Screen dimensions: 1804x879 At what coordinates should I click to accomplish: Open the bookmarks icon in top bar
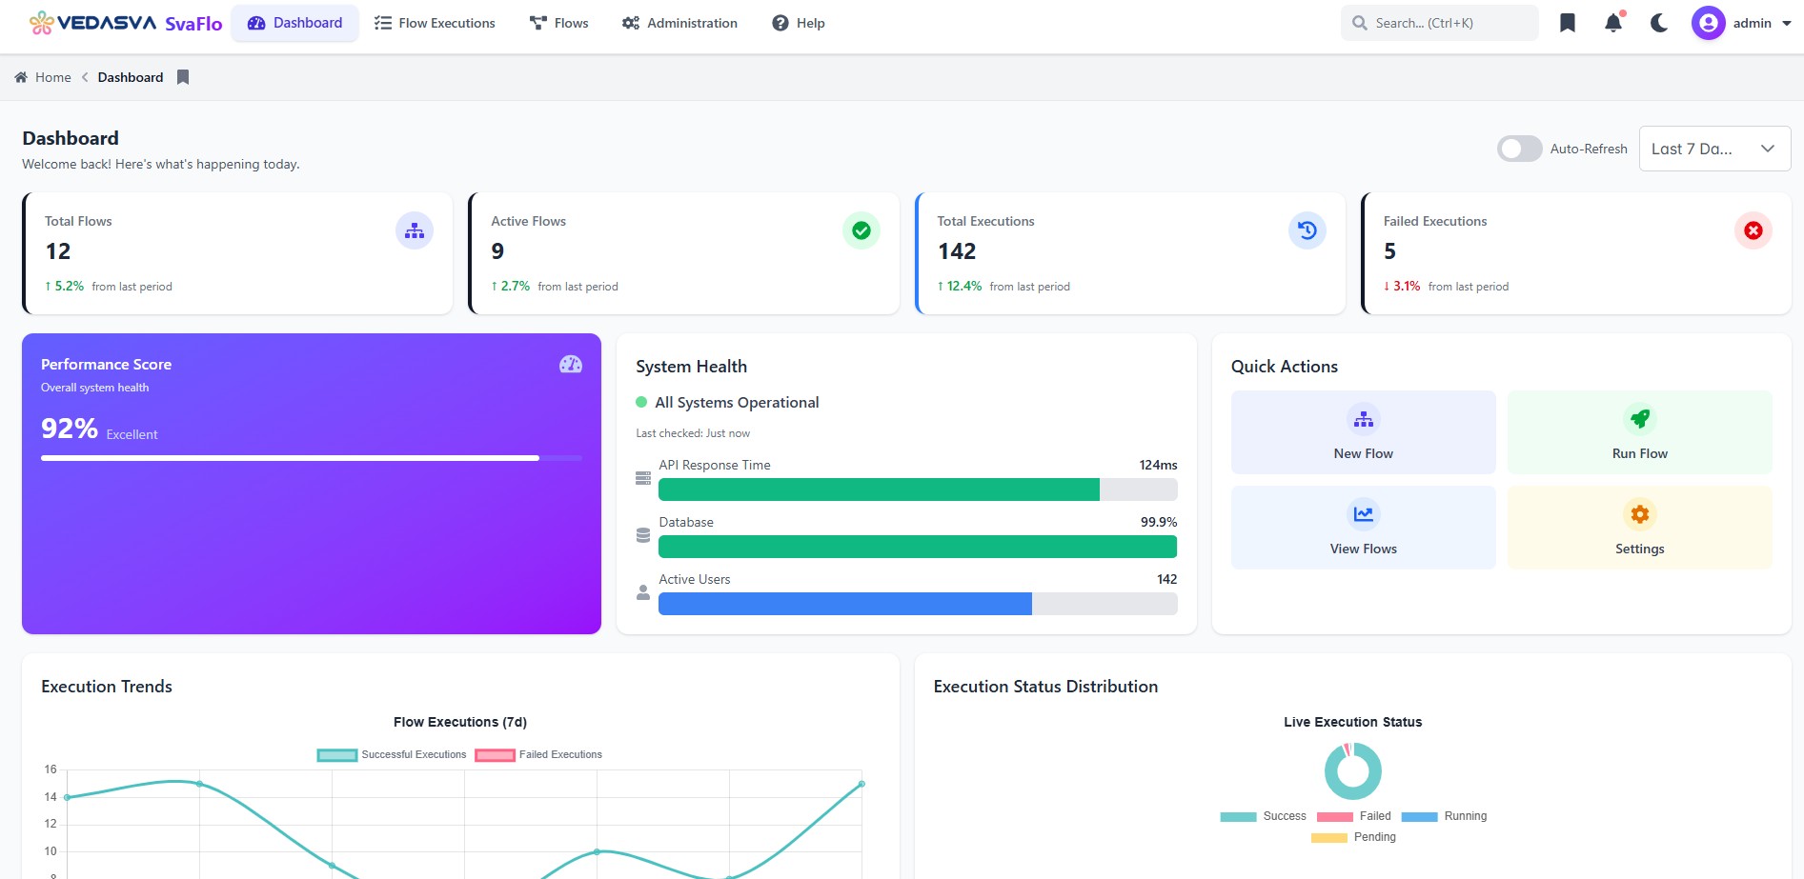point(1568,23)
